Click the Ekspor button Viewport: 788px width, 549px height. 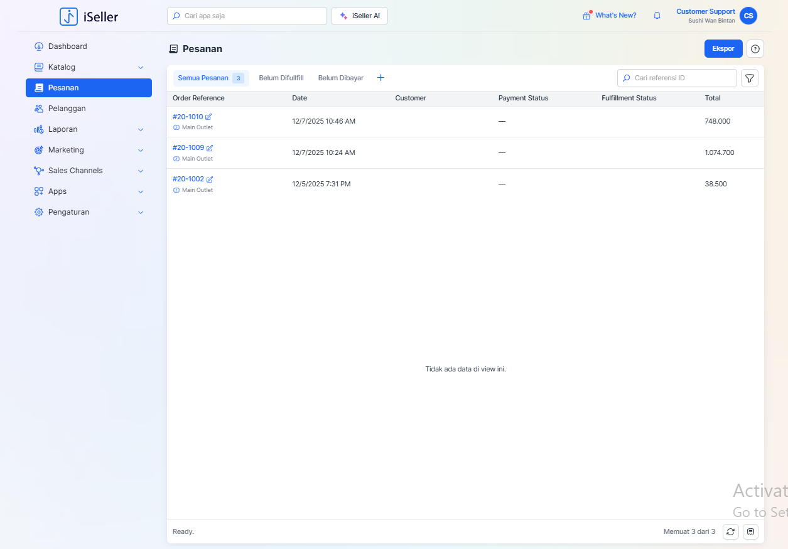pos(723,49)
